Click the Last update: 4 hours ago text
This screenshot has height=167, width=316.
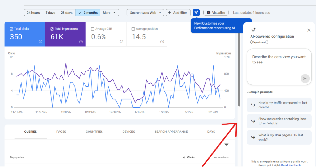coord(252,13)
